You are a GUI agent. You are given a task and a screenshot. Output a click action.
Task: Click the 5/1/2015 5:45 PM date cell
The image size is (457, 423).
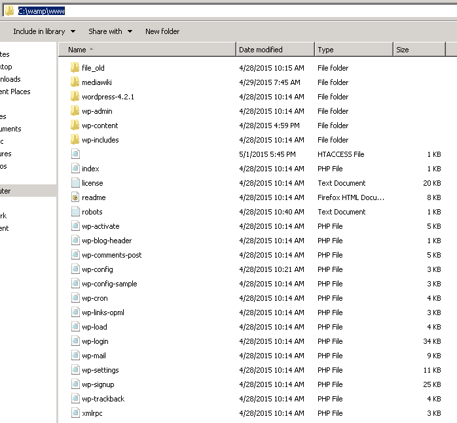[x=267, y=154]
